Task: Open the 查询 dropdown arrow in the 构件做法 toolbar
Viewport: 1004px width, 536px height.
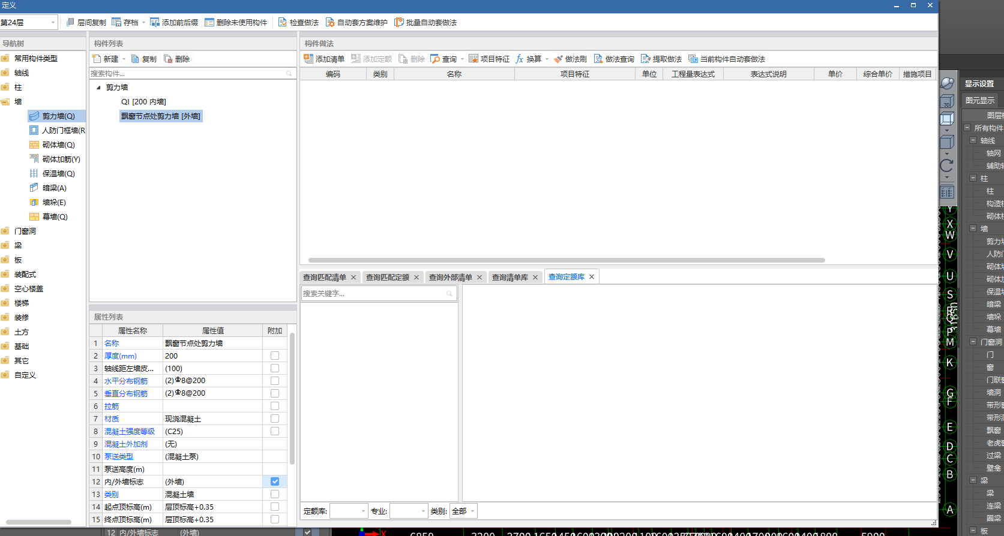Action: click(462, 59)
